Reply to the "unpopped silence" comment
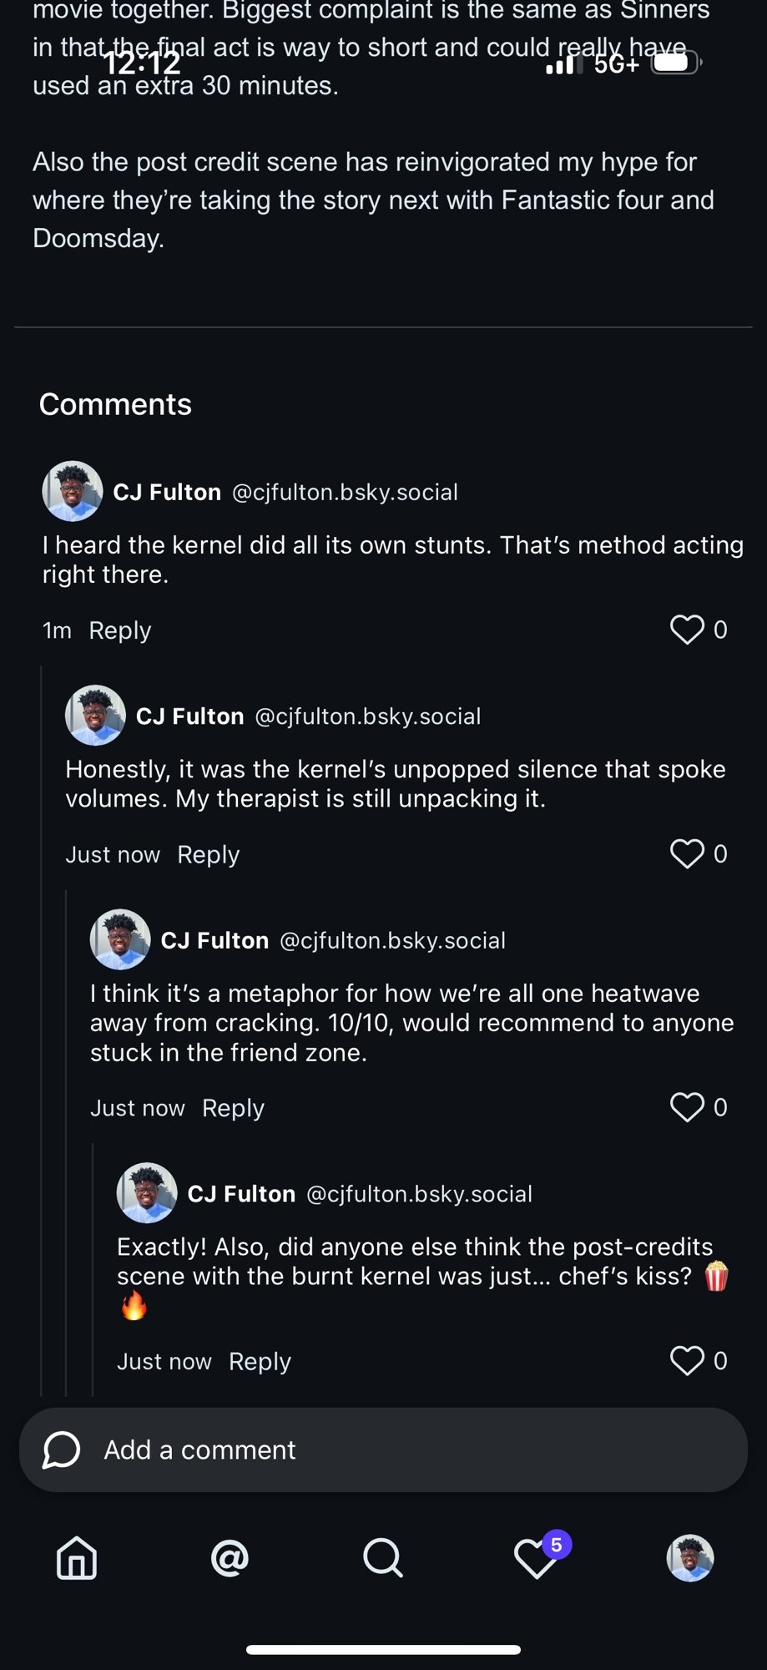 pyautogui.click(x=209, y=854)
